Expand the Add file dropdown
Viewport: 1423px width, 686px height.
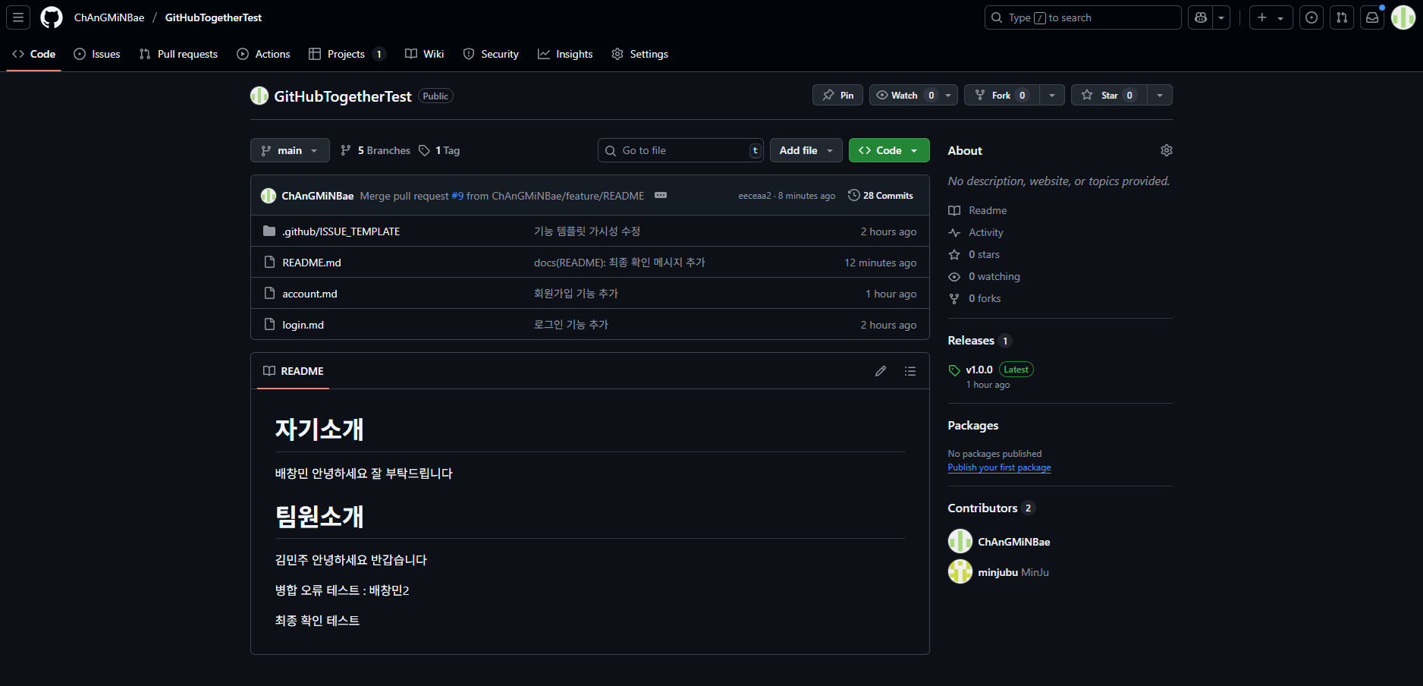pyautogui.click(x=806, y=150)
